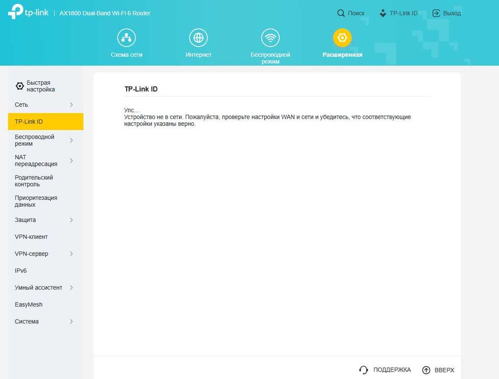Image resolution: width=499 pixels, height=379 pixels.
Task: Open the Интернет globe icon
Action: pos(198,37)
